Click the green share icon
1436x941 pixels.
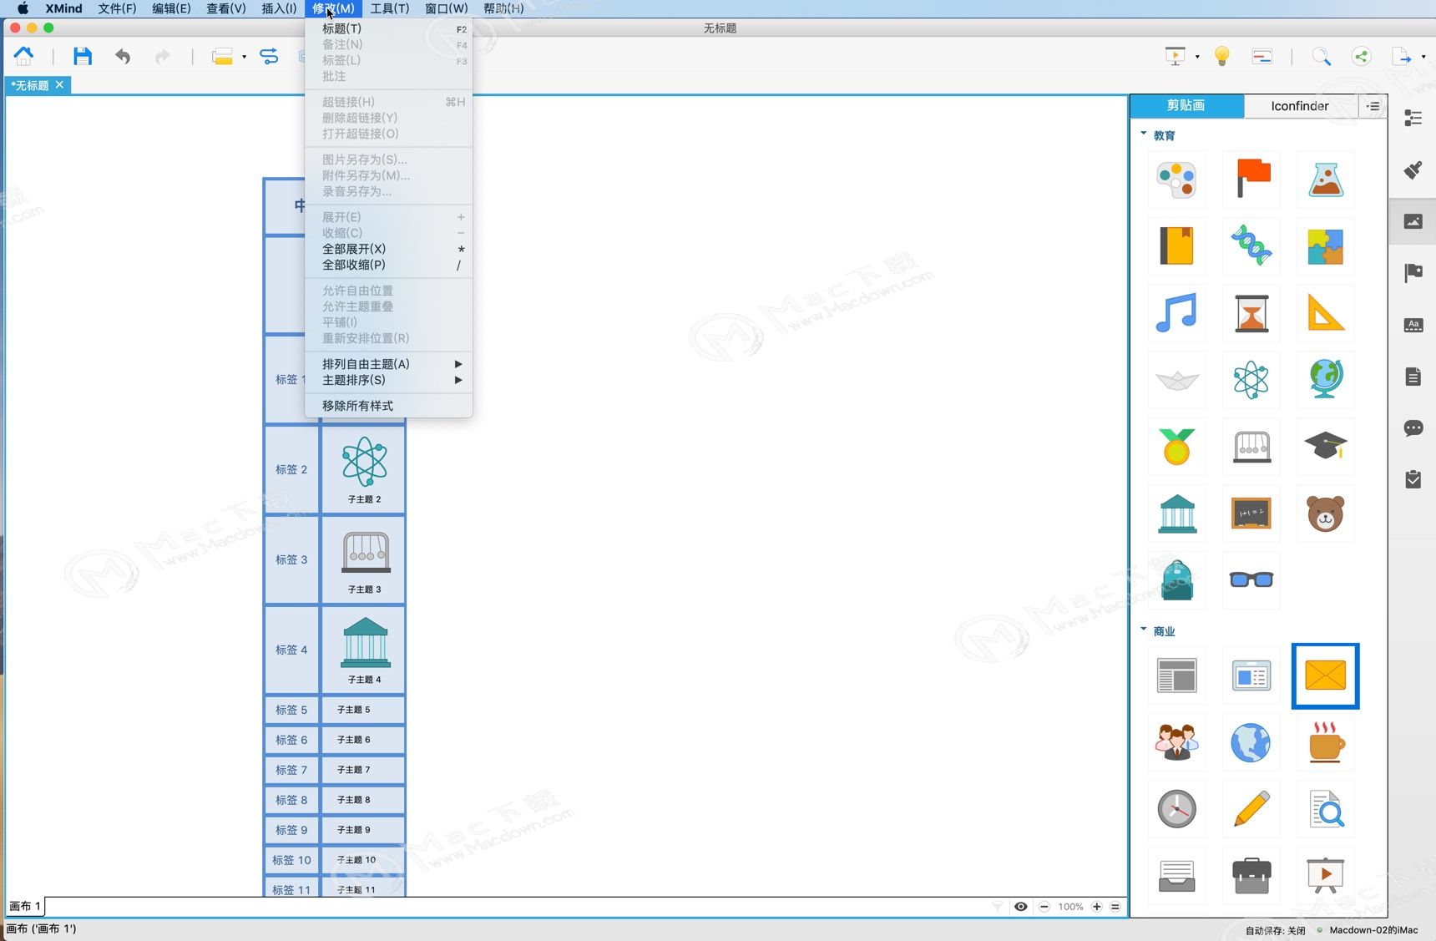[x=1361, y=56]
